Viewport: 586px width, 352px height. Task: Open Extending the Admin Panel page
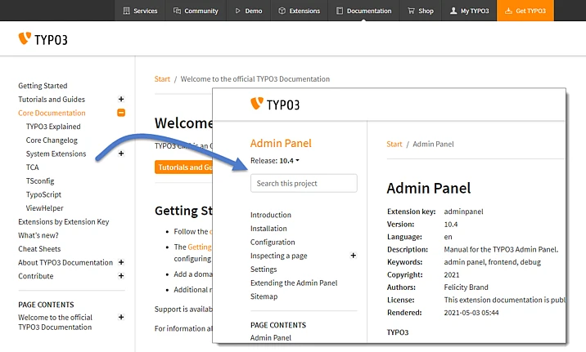pos(294,283)
